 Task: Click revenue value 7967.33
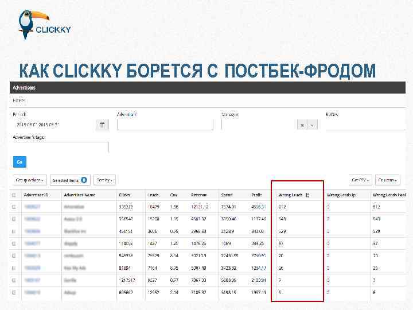tap(198, 280)
